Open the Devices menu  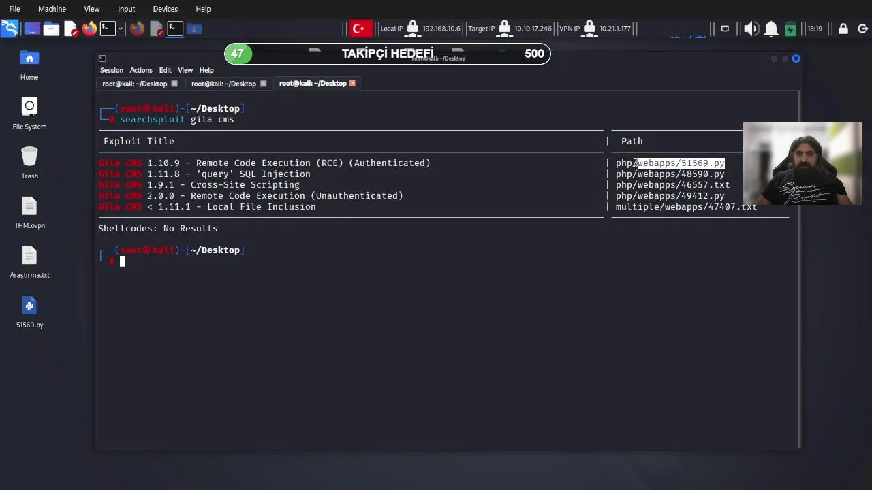click(x=165, y=9)
